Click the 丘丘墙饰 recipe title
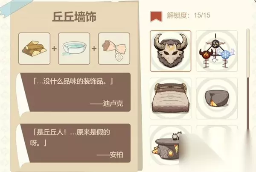 [x=74, y=17]
